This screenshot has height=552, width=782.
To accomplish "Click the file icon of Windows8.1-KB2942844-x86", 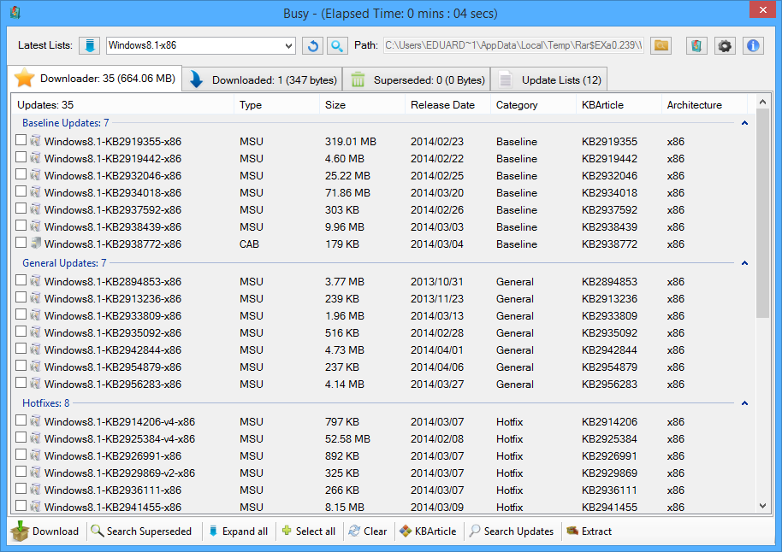I will tap(35, 349).
